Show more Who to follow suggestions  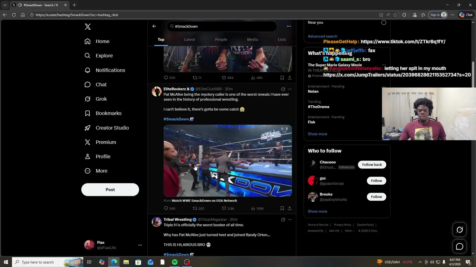tap(317, 211)
